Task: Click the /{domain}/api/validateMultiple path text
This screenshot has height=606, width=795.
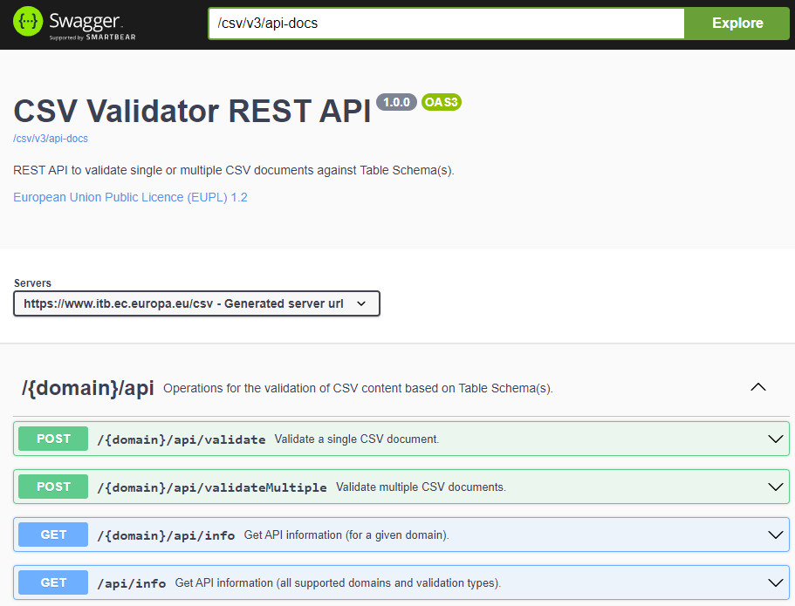Action: click(x=212, y=487)
